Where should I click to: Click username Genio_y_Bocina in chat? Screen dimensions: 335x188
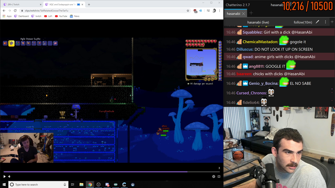tap(264, 84)
